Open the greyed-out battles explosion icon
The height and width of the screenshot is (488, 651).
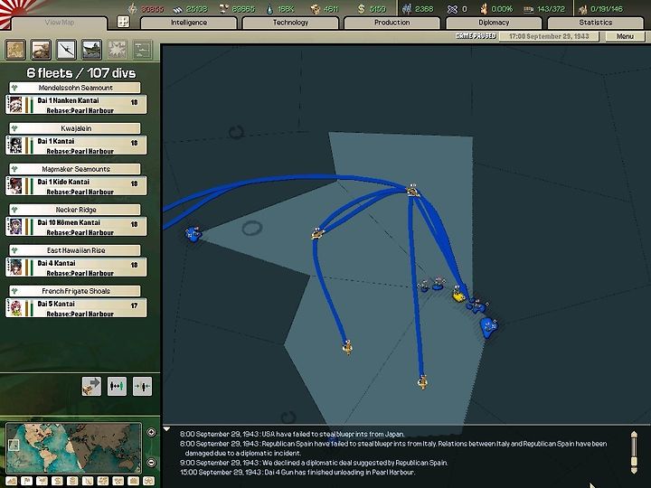117,50
